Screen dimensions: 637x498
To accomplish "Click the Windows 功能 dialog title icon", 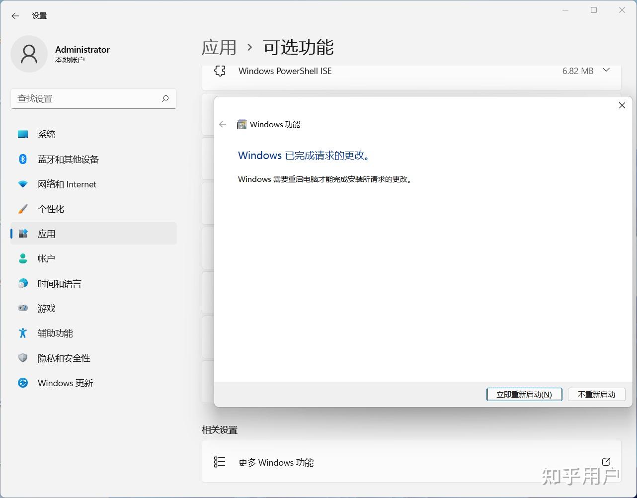I will tap(241, 124).
